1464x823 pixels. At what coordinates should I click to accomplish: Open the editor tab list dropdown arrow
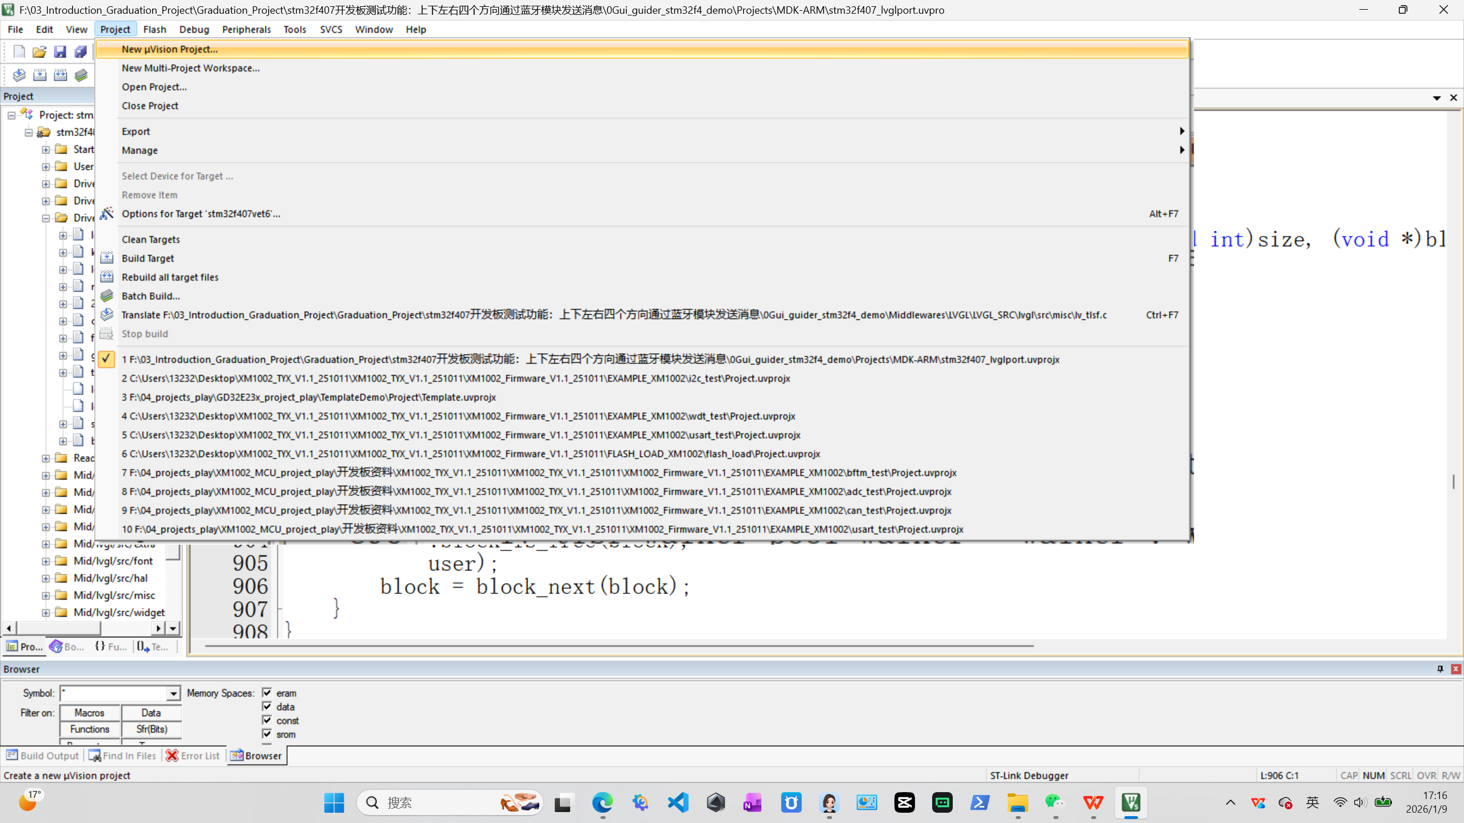pyautogui.click(x=1437, y=98)
